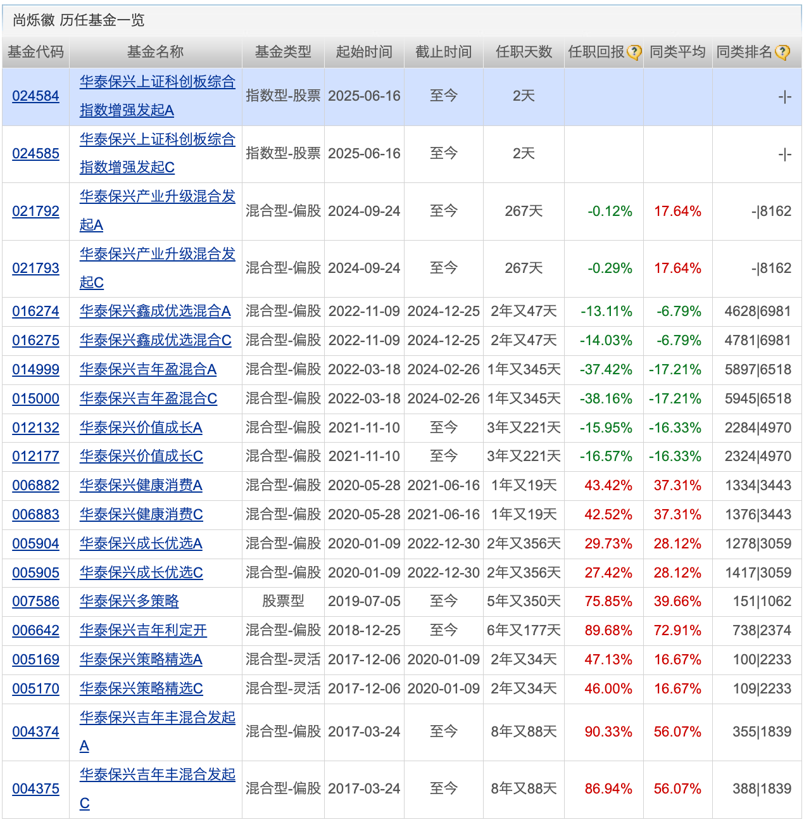Click ranking value 100|2233
The height and width of the screenshot is (822, 804).
pyautogui.click(x=762, y=660)
